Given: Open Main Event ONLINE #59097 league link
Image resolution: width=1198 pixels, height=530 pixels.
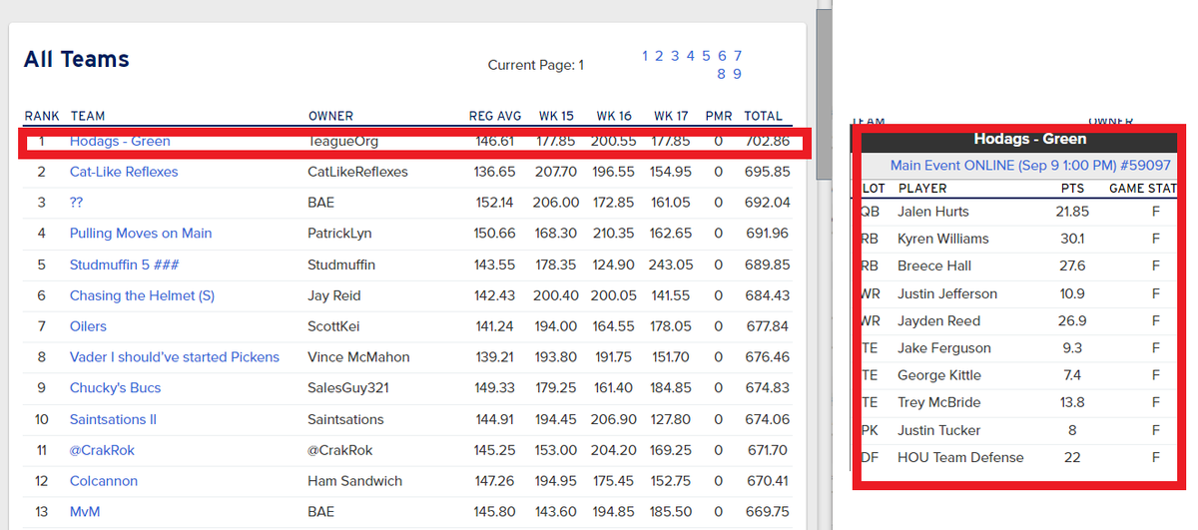Looking at the screenshot, I should [1030, 165].
